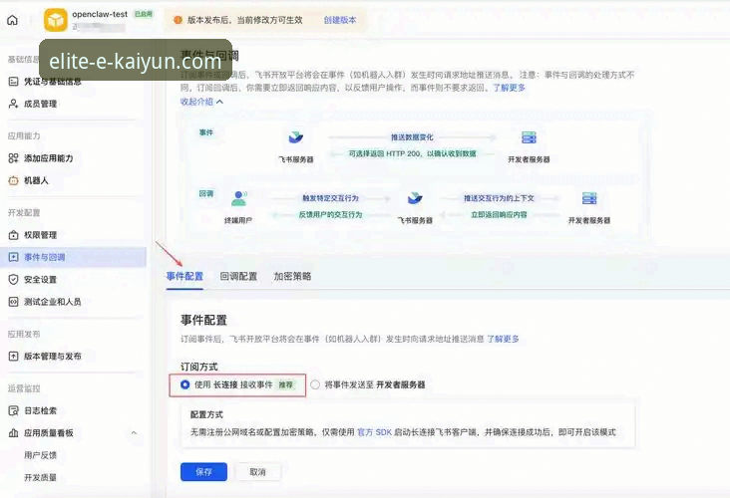Open 官方 SDK link
The width and height of the screenshot is (730, 498).
coord(374,432)
